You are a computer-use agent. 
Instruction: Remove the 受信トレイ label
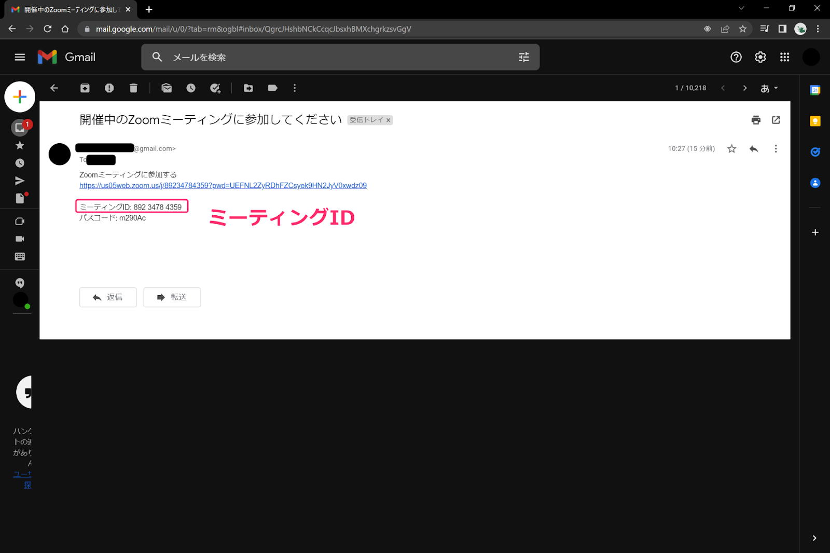click(x=388, y=120)
